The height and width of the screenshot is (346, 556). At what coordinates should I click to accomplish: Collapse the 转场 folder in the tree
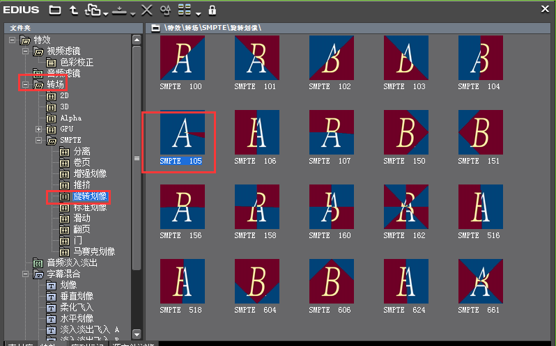(26, 84)
